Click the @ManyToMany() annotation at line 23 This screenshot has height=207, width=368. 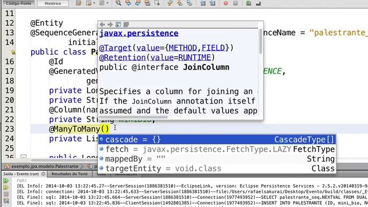[x=79, y=129]
